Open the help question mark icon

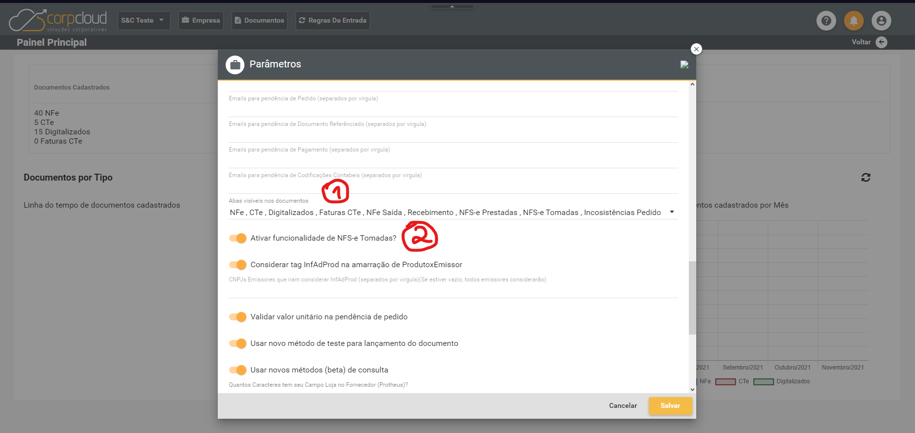[826, 21]
